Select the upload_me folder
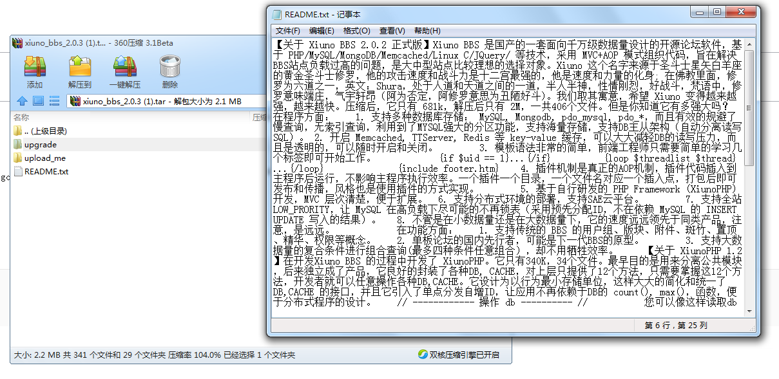 pyautogui.click(x=44, y=158)
